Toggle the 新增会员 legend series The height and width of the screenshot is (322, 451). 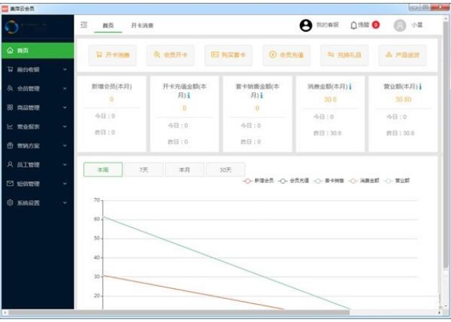click(x=258, y=181)
